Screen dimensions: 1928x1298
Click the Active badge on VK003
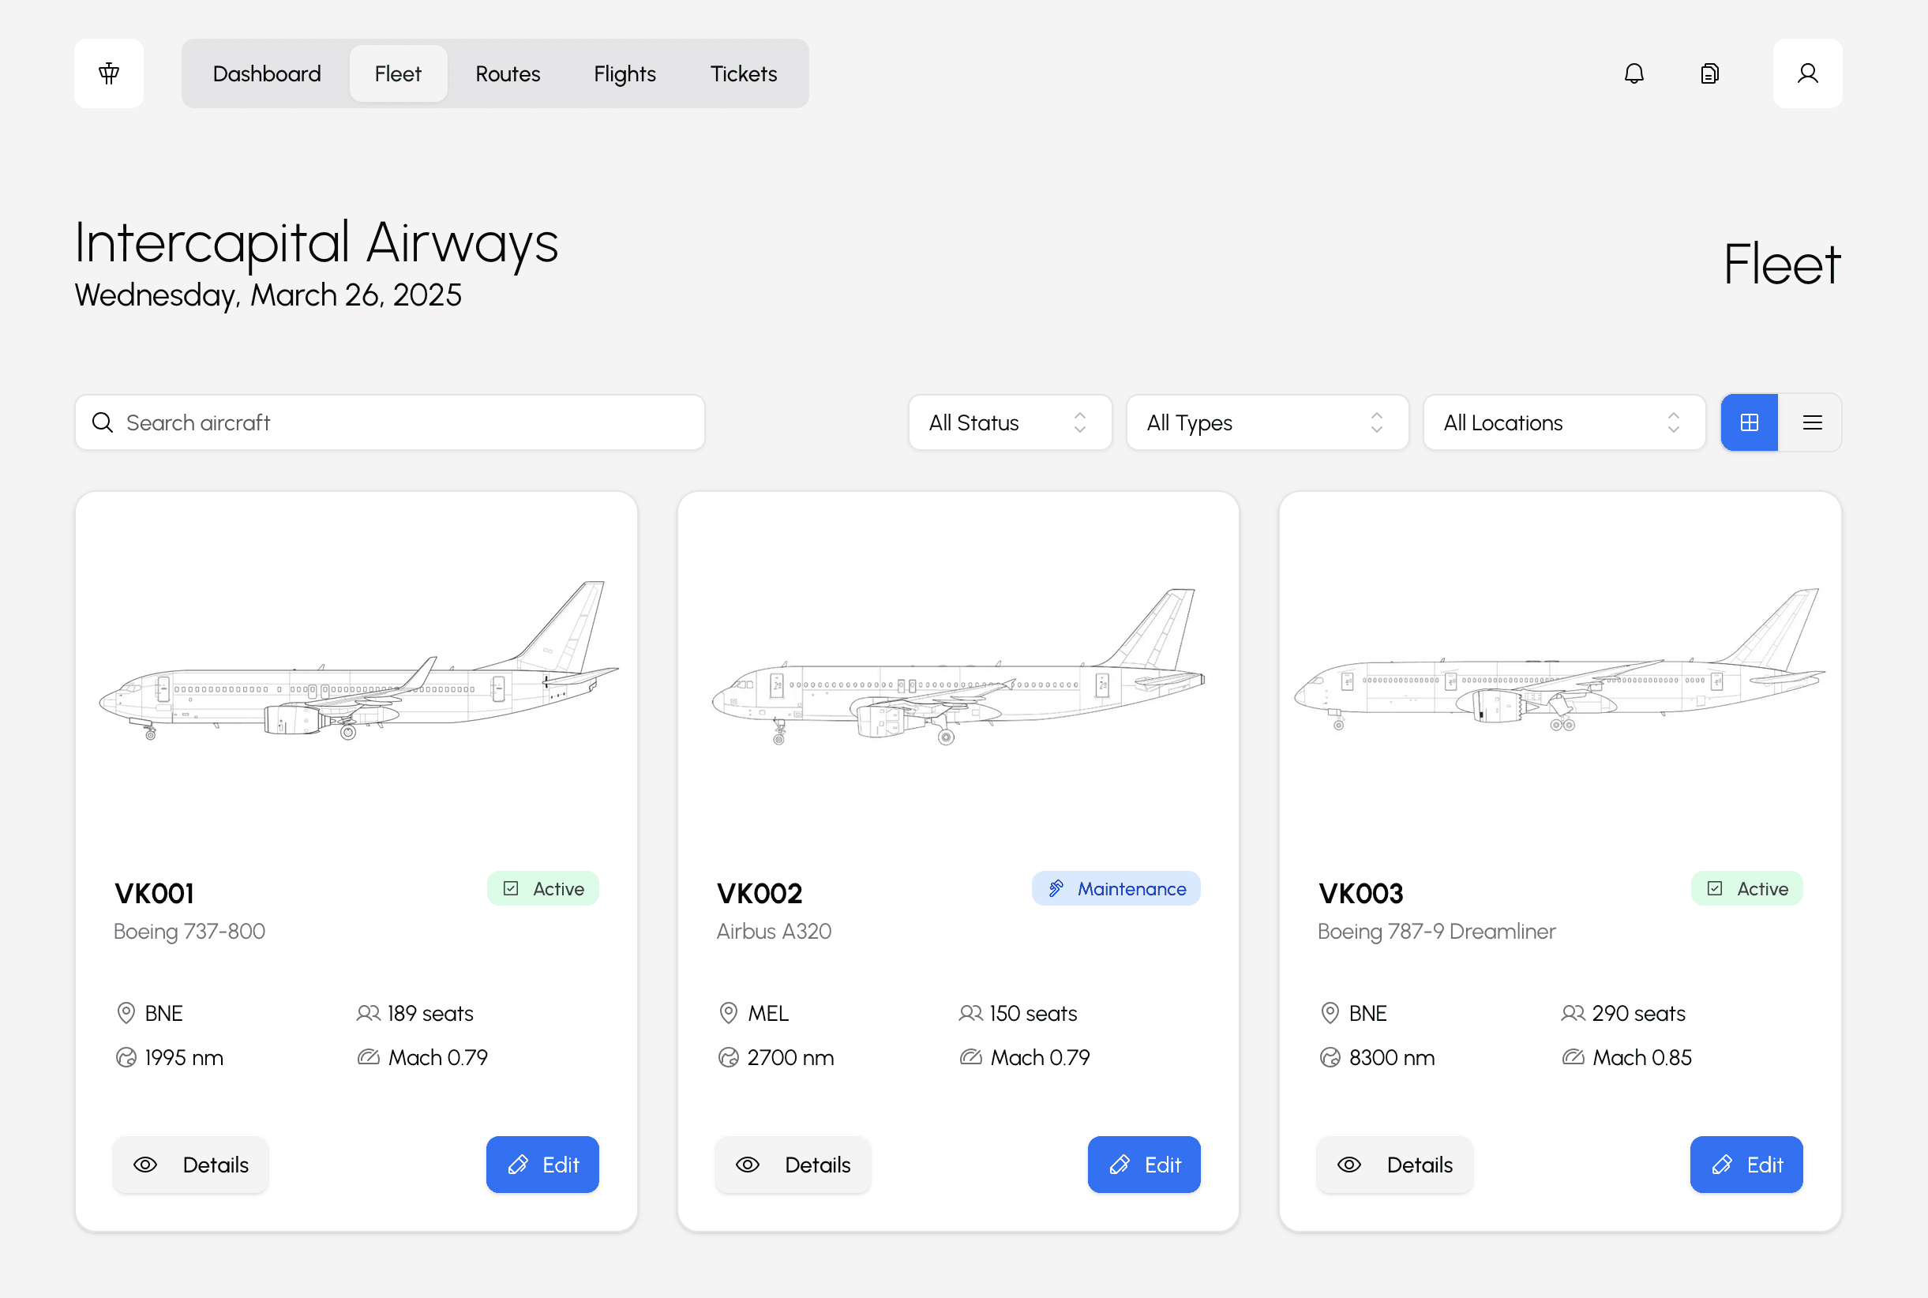pyautogui.click(x=1746, y=888)
